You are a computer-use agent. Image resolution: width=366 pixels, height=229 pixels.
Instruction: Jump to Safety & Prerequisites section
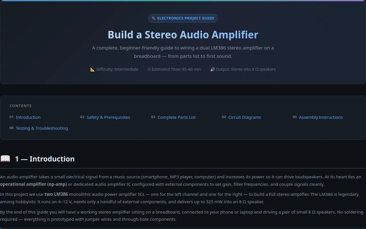tap(108, 117)
